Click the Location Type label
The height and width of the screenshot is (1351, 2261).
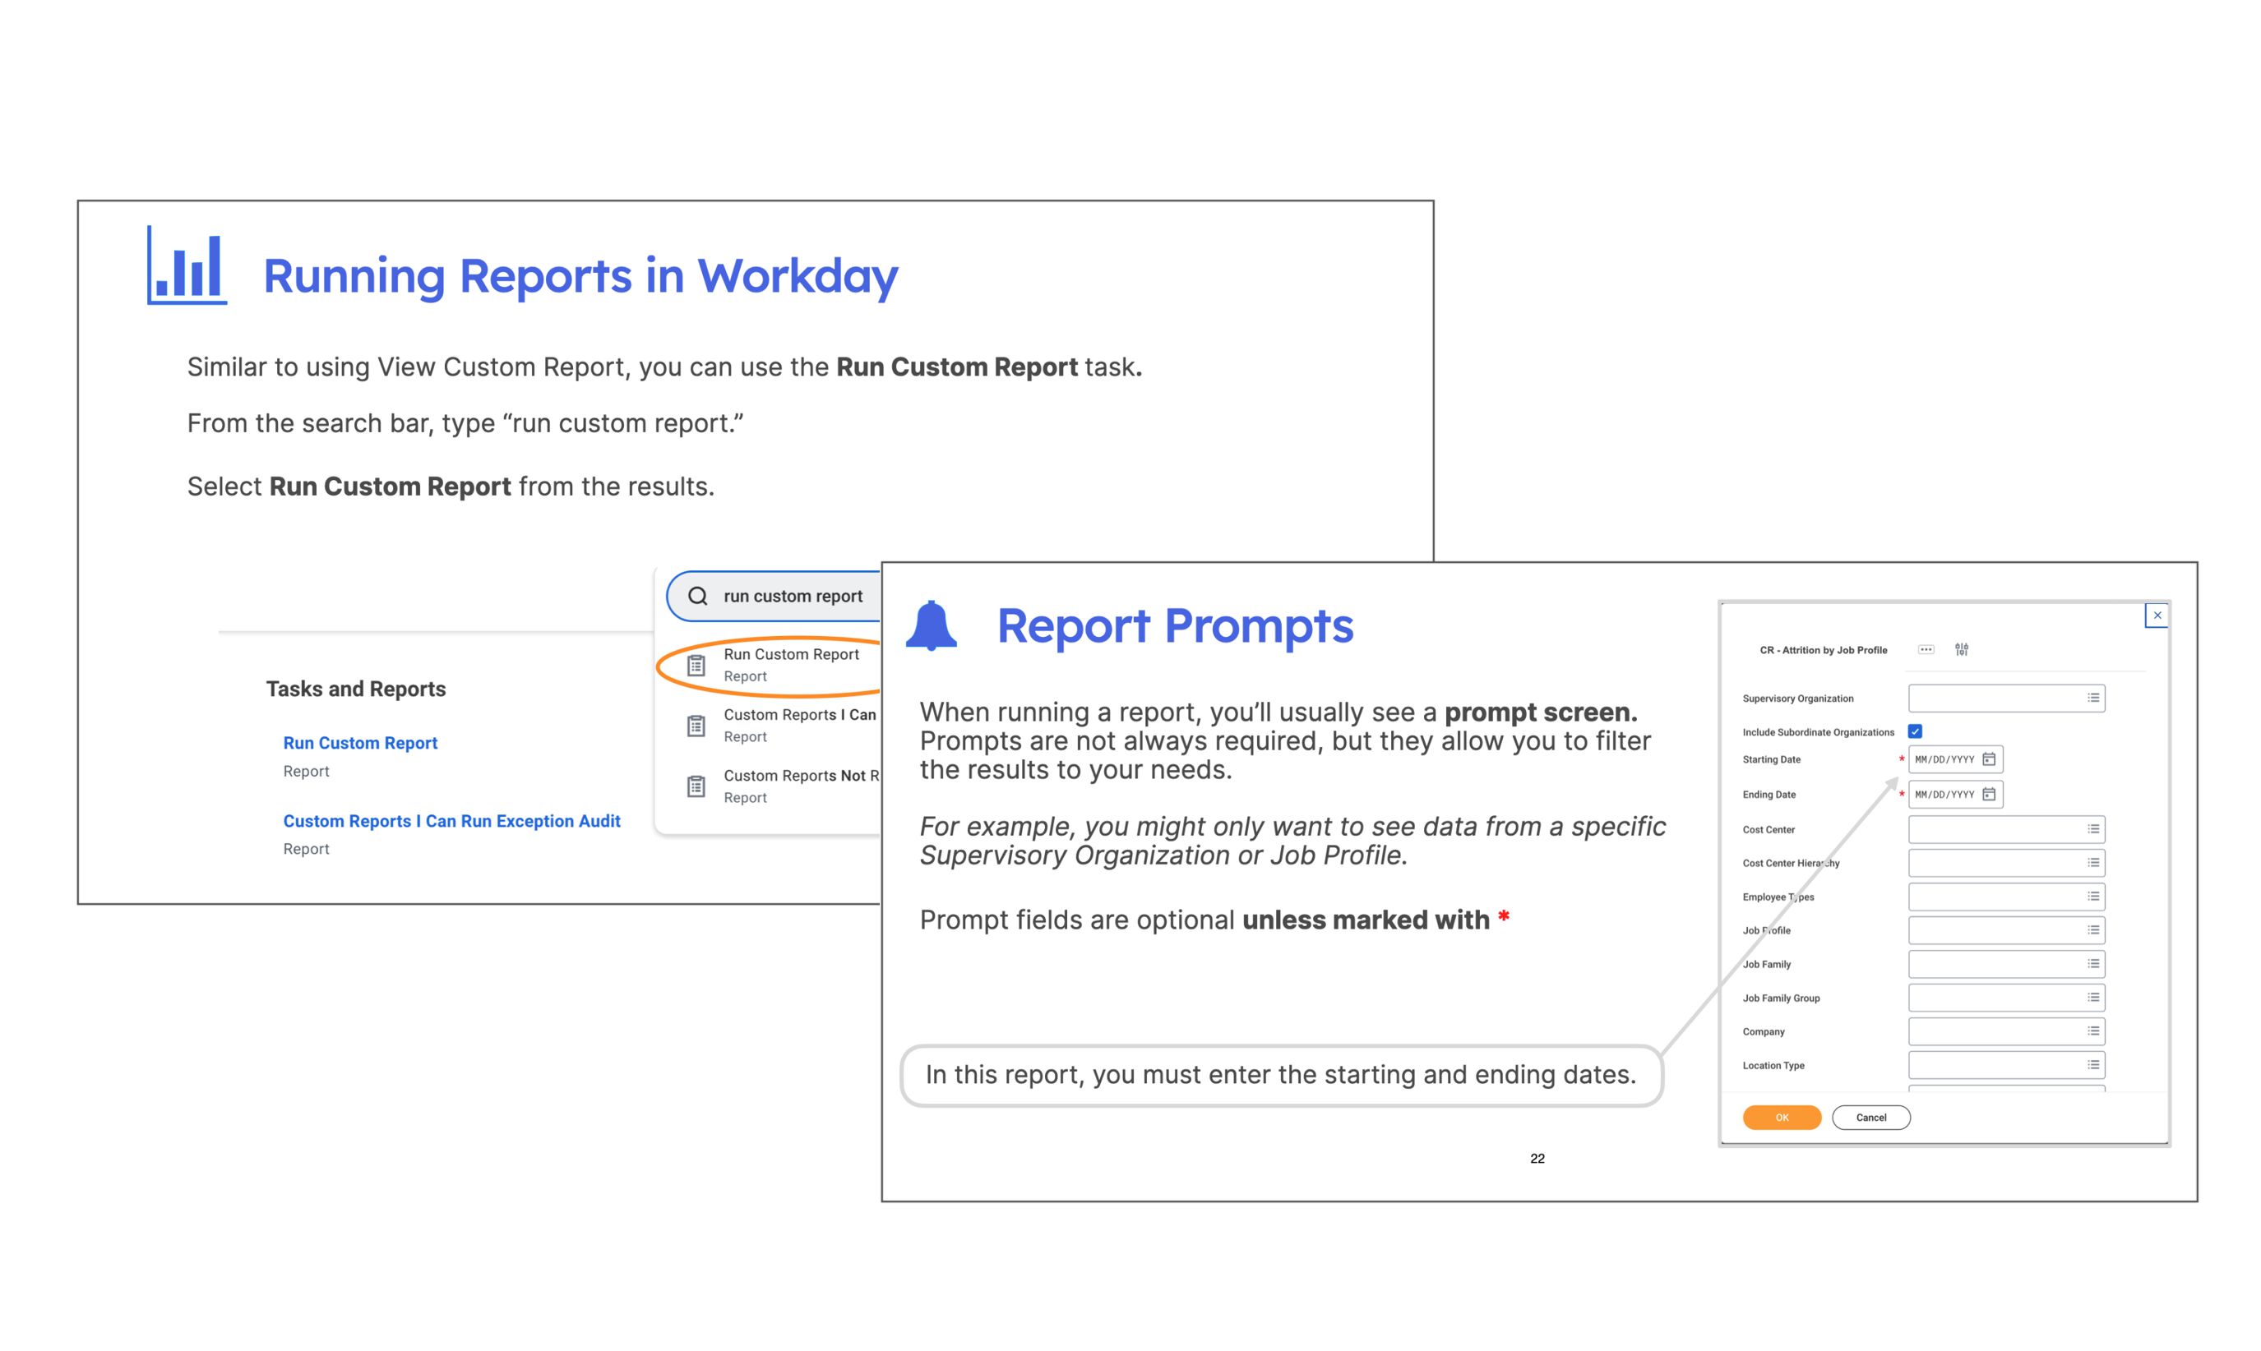pos(1773,1066)
